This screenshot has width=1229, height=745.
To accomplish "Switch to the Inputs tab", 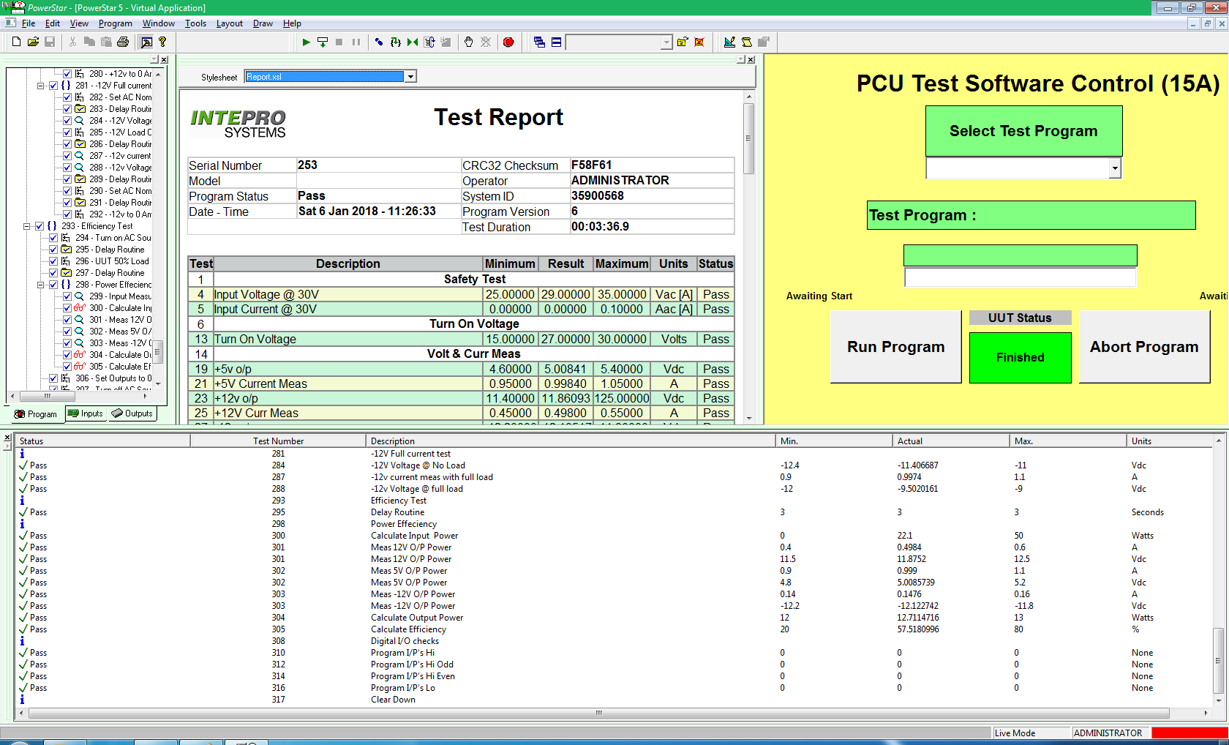I will (86, 413).
